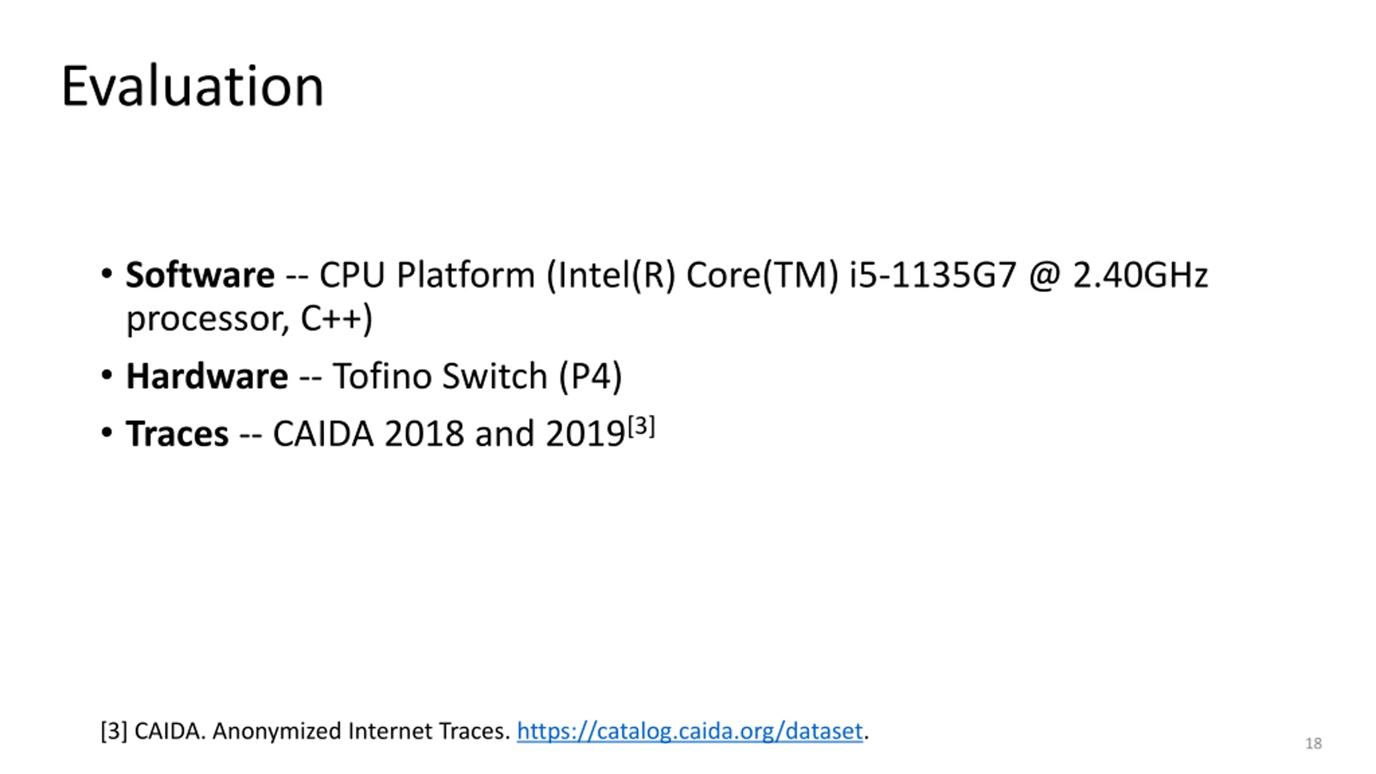Click the superscript [3] citation after 2019
Viewport: 1376px width, 774px height.
pos(641,427)
